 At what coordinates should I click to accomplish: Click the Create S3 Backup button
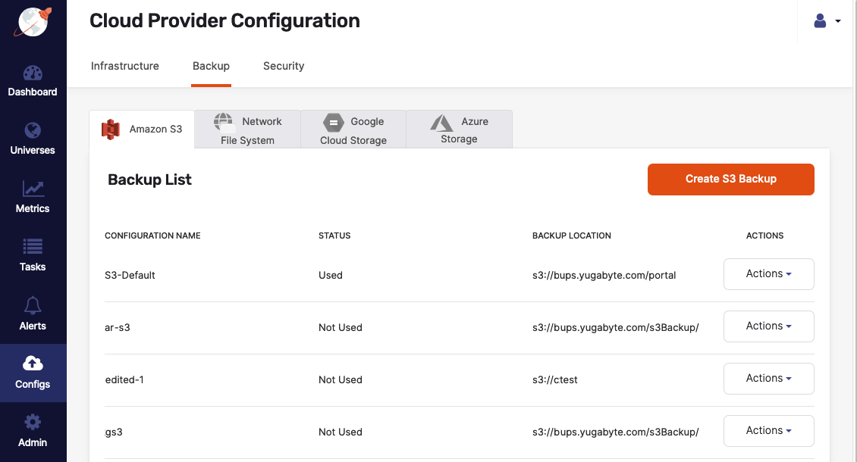pyautogui.click(x=730, y=179)
